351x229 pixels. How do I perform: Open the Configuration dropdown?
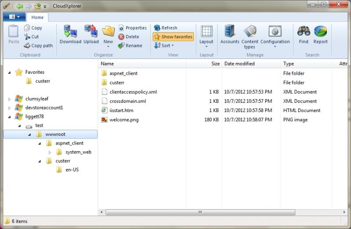coord(275,36)
